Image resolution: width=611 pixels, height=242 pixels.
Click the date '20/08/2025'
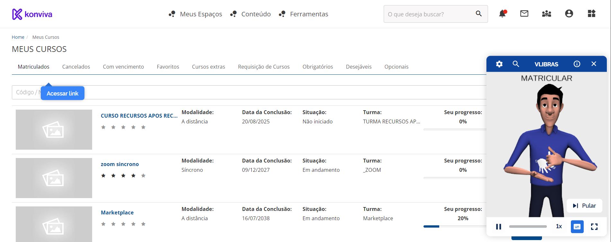coord(256,121)
